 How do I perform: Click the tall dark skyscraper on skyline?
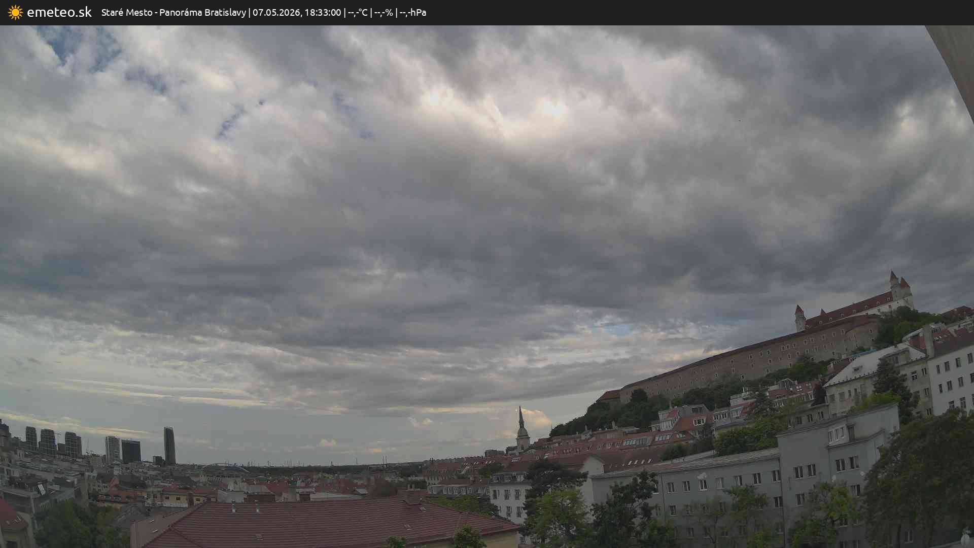click(x=169, y=446)
